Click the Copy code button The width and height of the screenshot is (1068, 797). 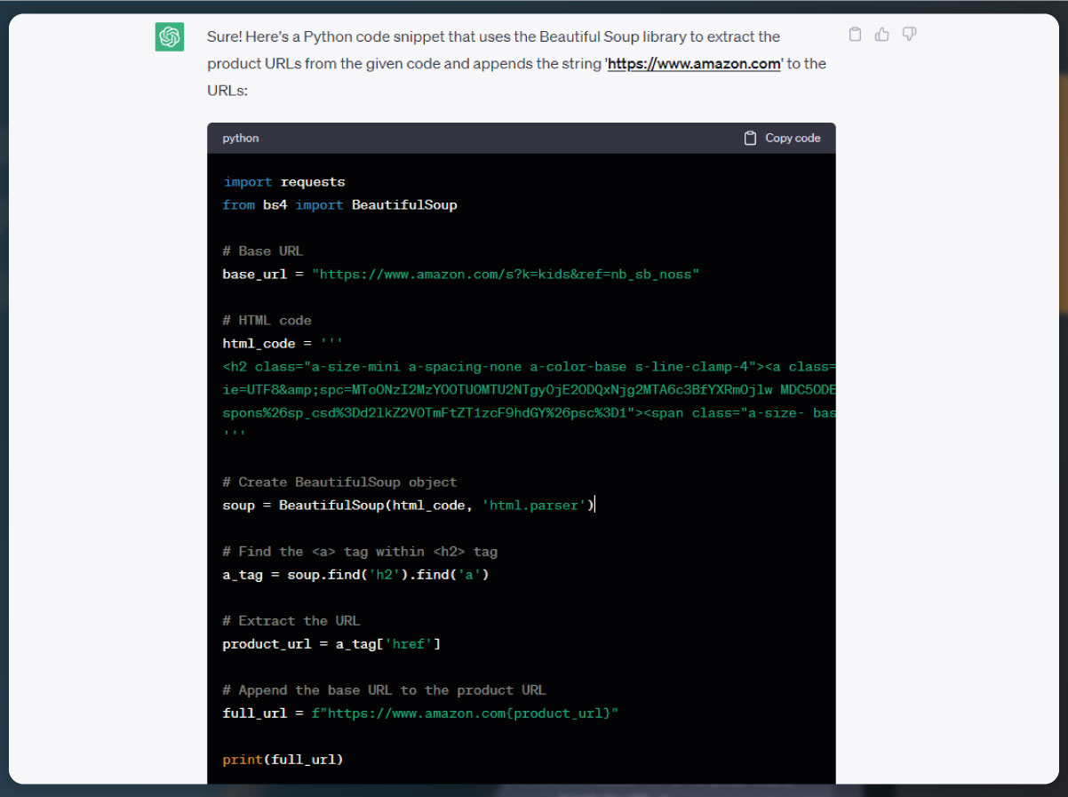point(782,138)
